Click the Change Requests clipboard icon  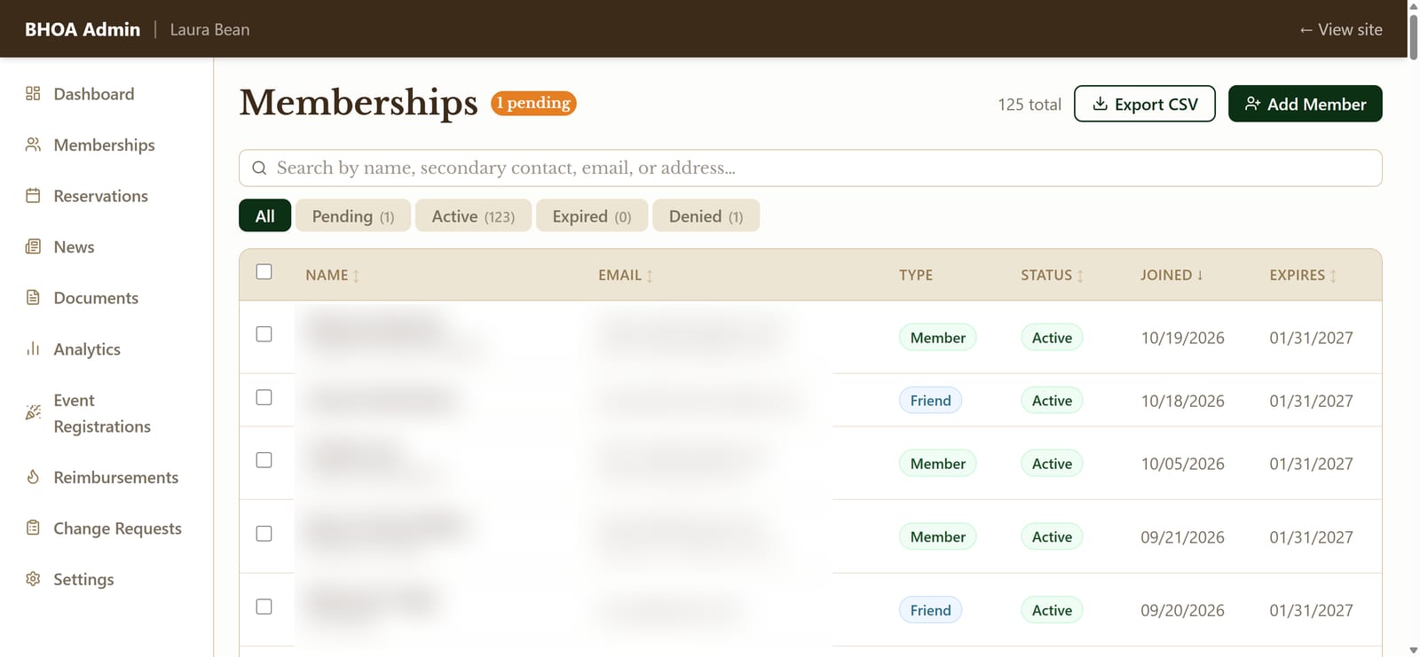[x=33, y=528]
